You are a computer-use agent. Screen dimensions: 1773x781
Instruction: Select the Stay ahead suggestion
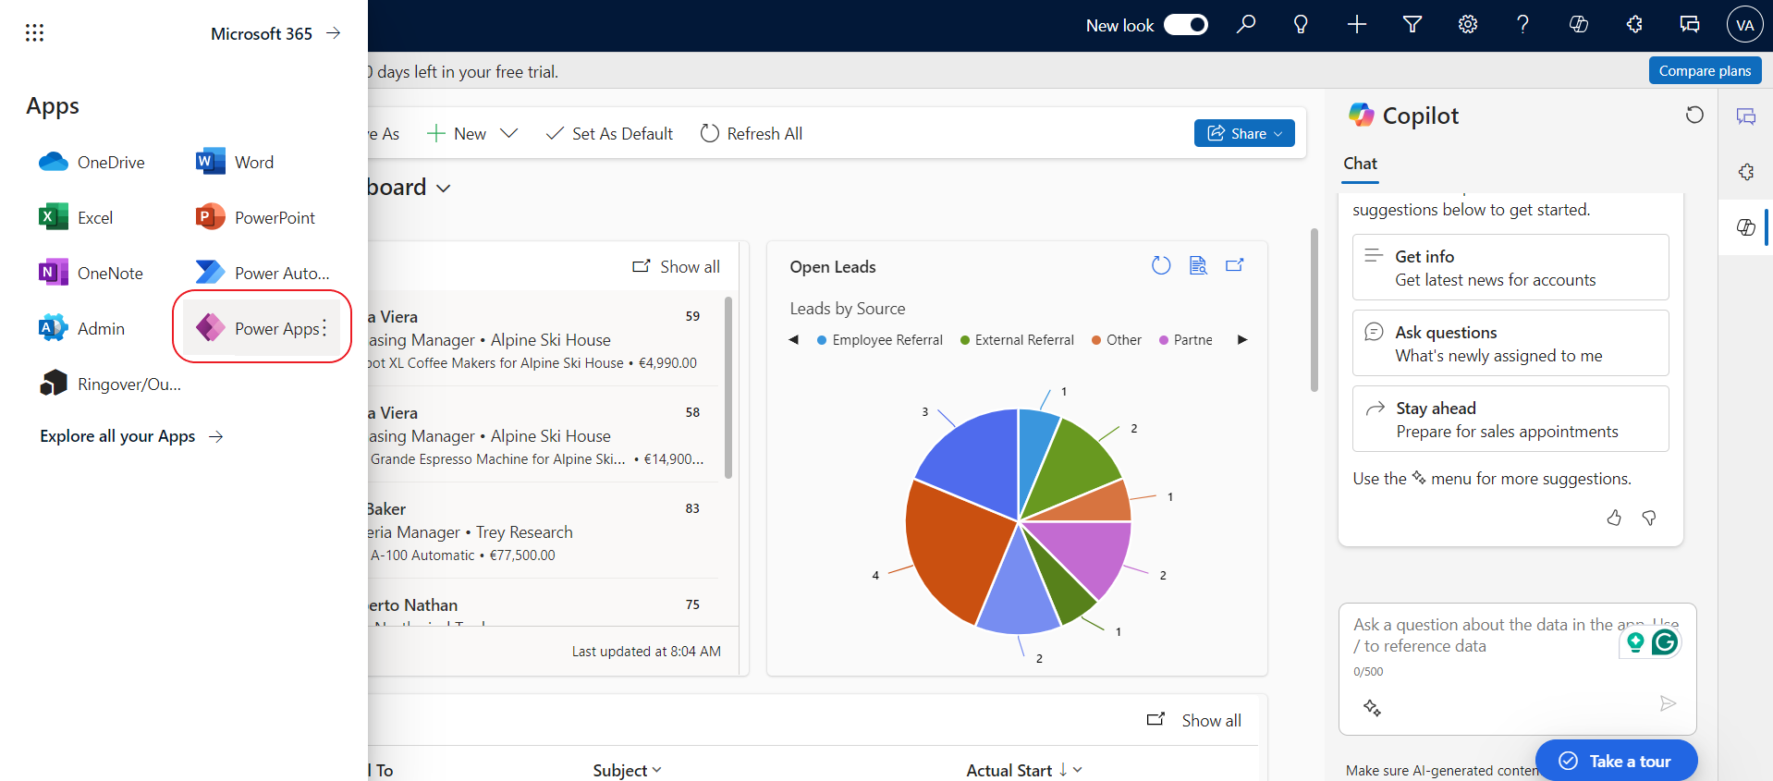tap(1510, 419)
